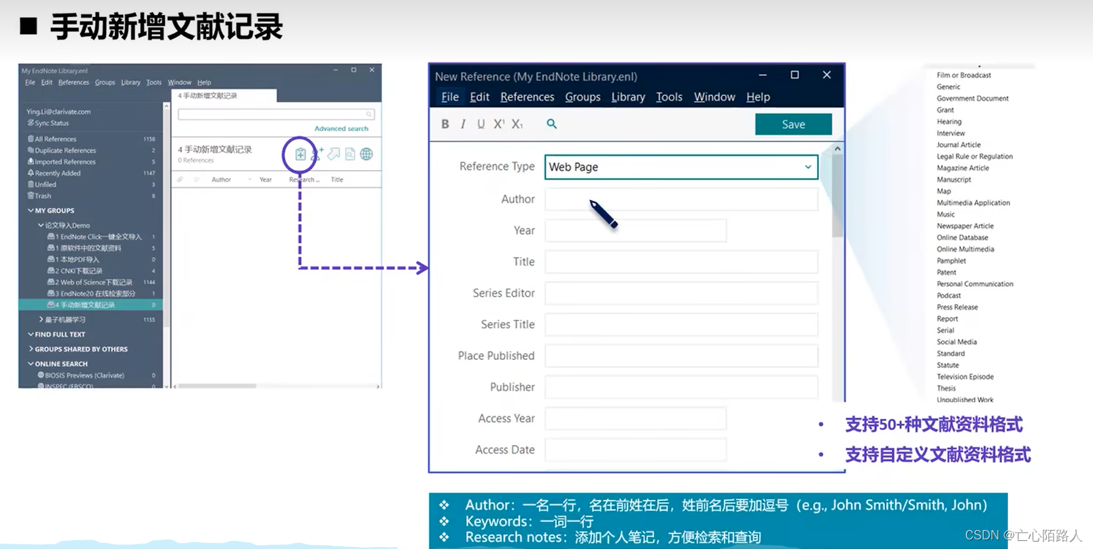1093x549 pixels.
Task: Click the Access Date input field
Action: 636,450
